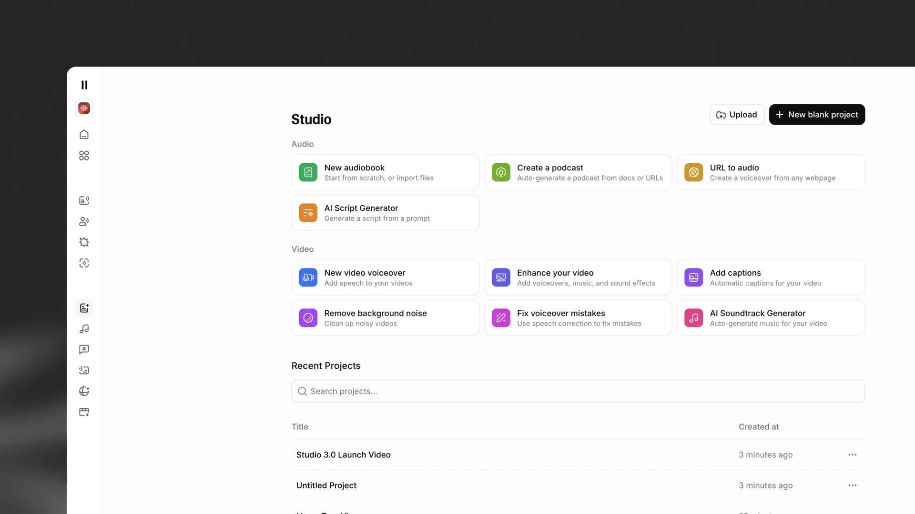This screenshot has height=514, width=915.
Task: Open the Home icon in the sidebar
Action: click(84, 135)
